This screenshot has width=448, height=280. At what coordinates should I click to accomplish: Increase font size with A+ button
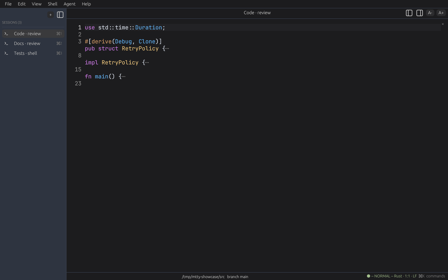pyautogui.click(x=441, y=13)
